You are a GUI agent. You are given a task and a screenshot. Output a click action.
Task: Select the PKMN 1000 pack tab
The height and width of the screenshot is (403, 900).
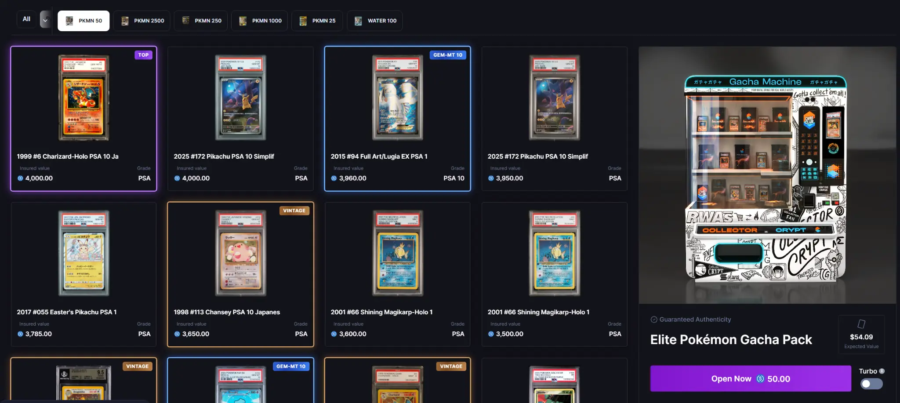pos(260,21)
